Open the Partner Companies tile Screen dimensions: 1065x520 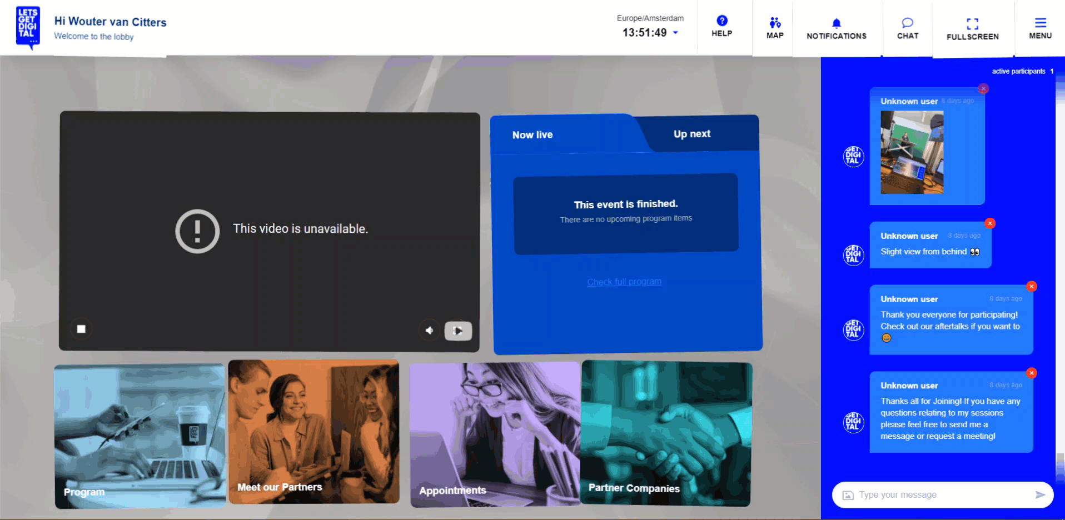tap(666, 433)
